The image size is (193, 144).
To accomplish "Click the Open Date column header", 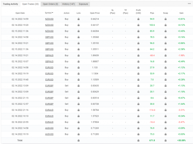I will [x=20, y=13].
